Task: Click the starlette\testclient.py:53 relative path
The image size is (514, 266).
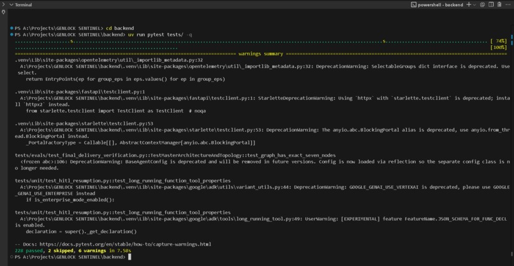Action: 84,123
